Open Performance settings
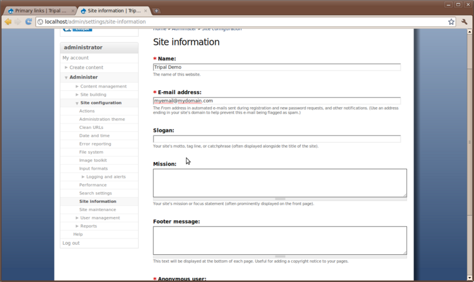 point(93,185)
